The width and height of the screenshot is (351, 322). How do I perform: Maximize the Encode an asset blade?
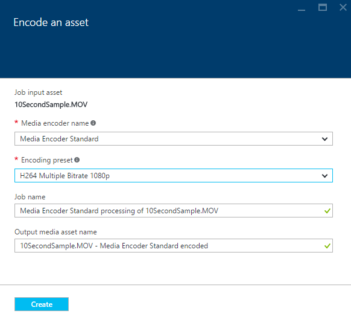coord(323,8)
